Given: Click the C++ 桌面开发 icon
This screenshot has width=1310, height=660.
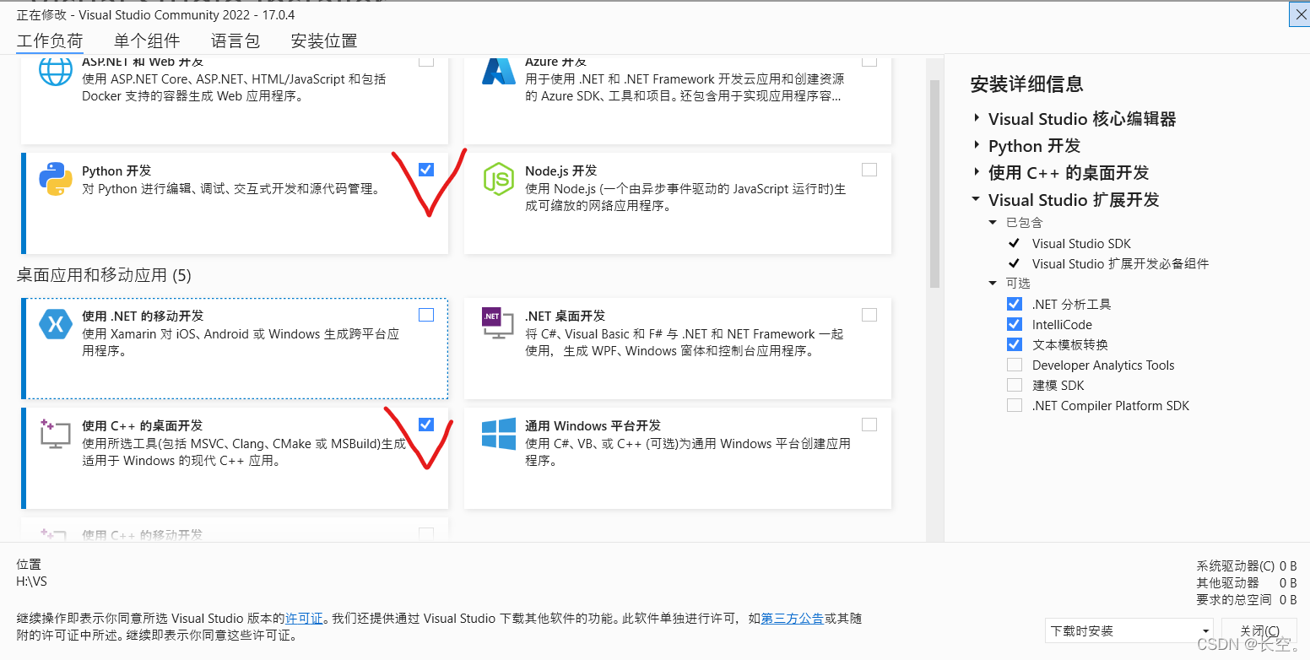Looking at the screenshot, I should click(55, 433).
